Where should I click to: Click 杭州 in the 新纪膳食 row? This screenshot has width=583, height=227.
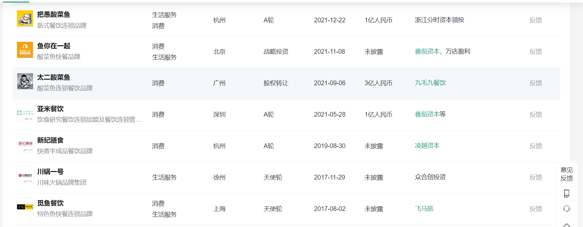coord(220,146)
